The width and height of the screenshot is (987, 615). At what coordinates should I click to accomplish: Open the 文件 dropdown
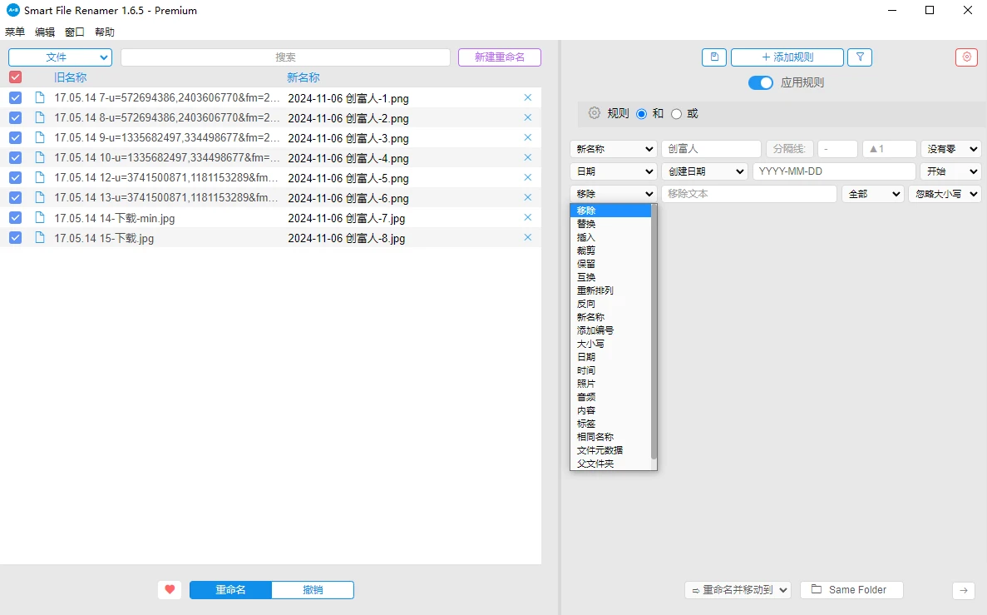pos(60,57)
